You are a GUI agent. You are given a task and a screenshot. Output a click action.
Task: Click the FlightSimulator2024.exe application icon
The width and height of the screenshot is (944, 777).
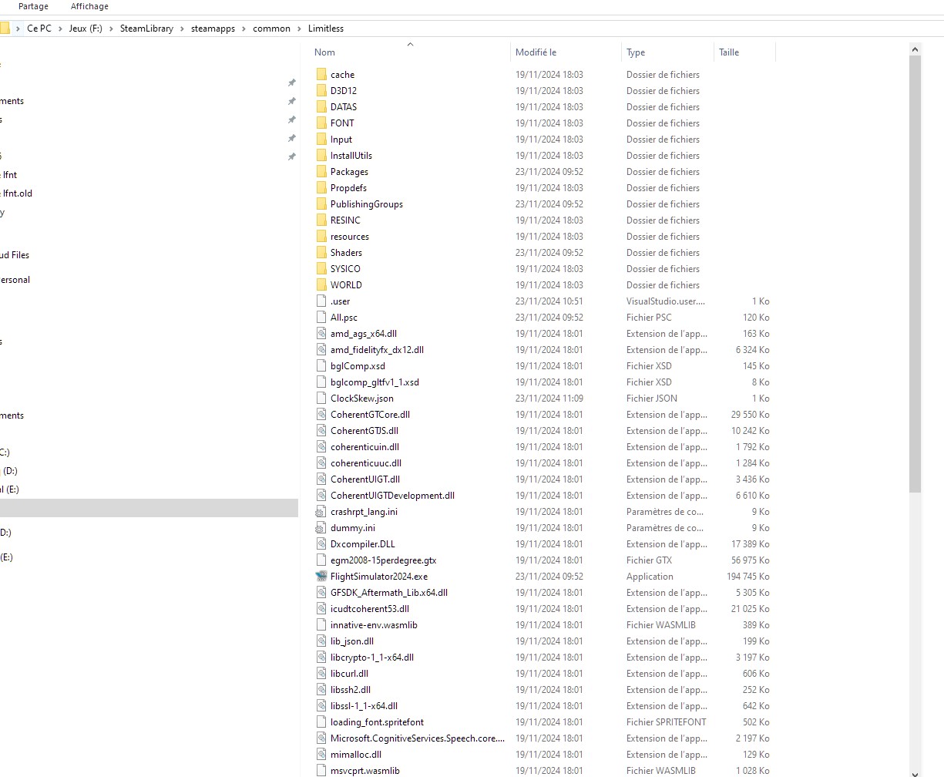(321, 577)
